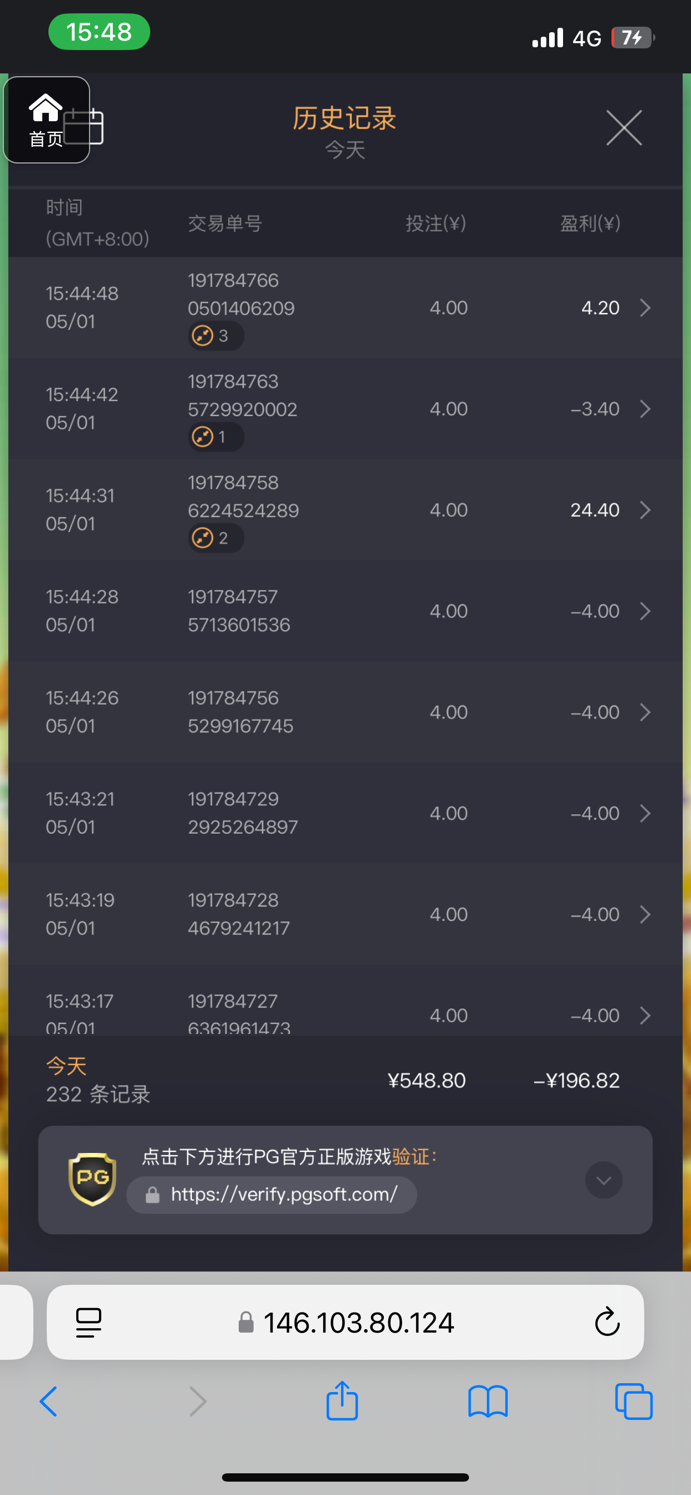Close the 历史记录 history panel

(x=624, y=128)
